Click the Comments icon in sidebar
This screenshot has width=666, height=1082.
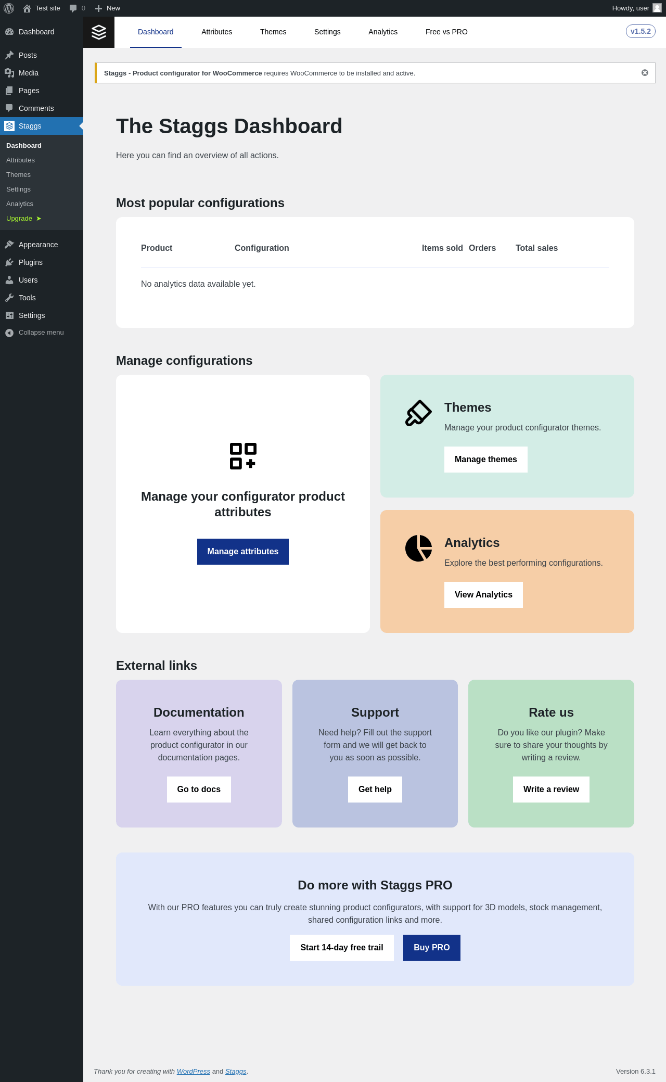9,108
